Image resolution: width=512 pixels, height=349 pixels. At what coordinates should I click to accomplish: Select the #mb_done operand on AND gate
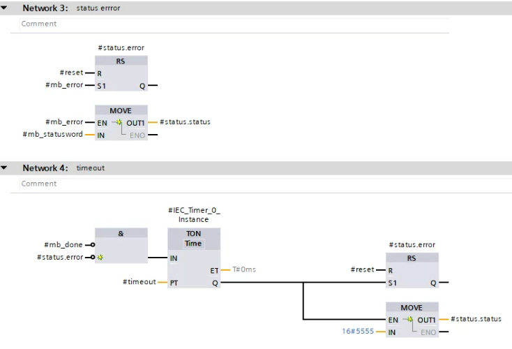click(x=63, y=245)
